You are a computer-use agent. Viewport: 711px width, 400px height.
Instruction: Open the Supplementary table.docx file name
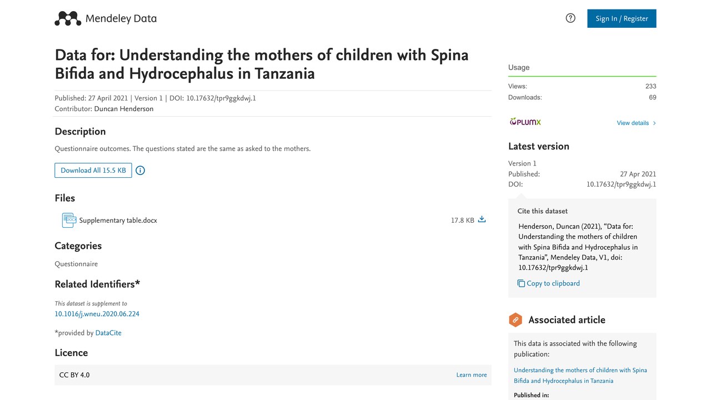click(x=118, y=221)
